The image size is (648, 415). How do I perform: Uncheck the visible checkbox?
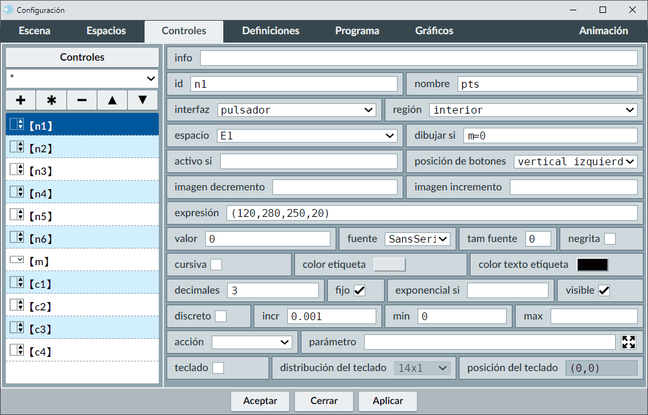tap(604, 290)
